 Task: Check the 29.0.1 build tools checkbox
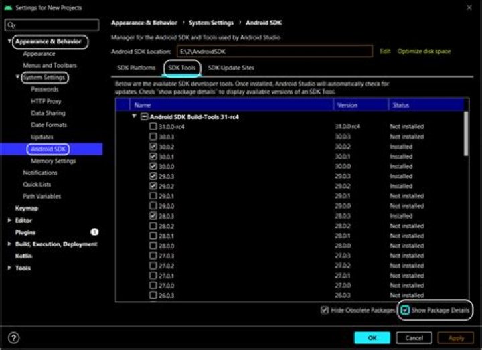153,195
